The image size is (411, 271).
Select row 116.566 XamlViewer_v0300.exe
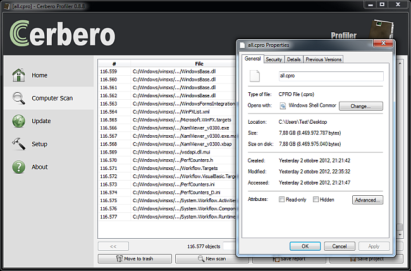(167, 128)
